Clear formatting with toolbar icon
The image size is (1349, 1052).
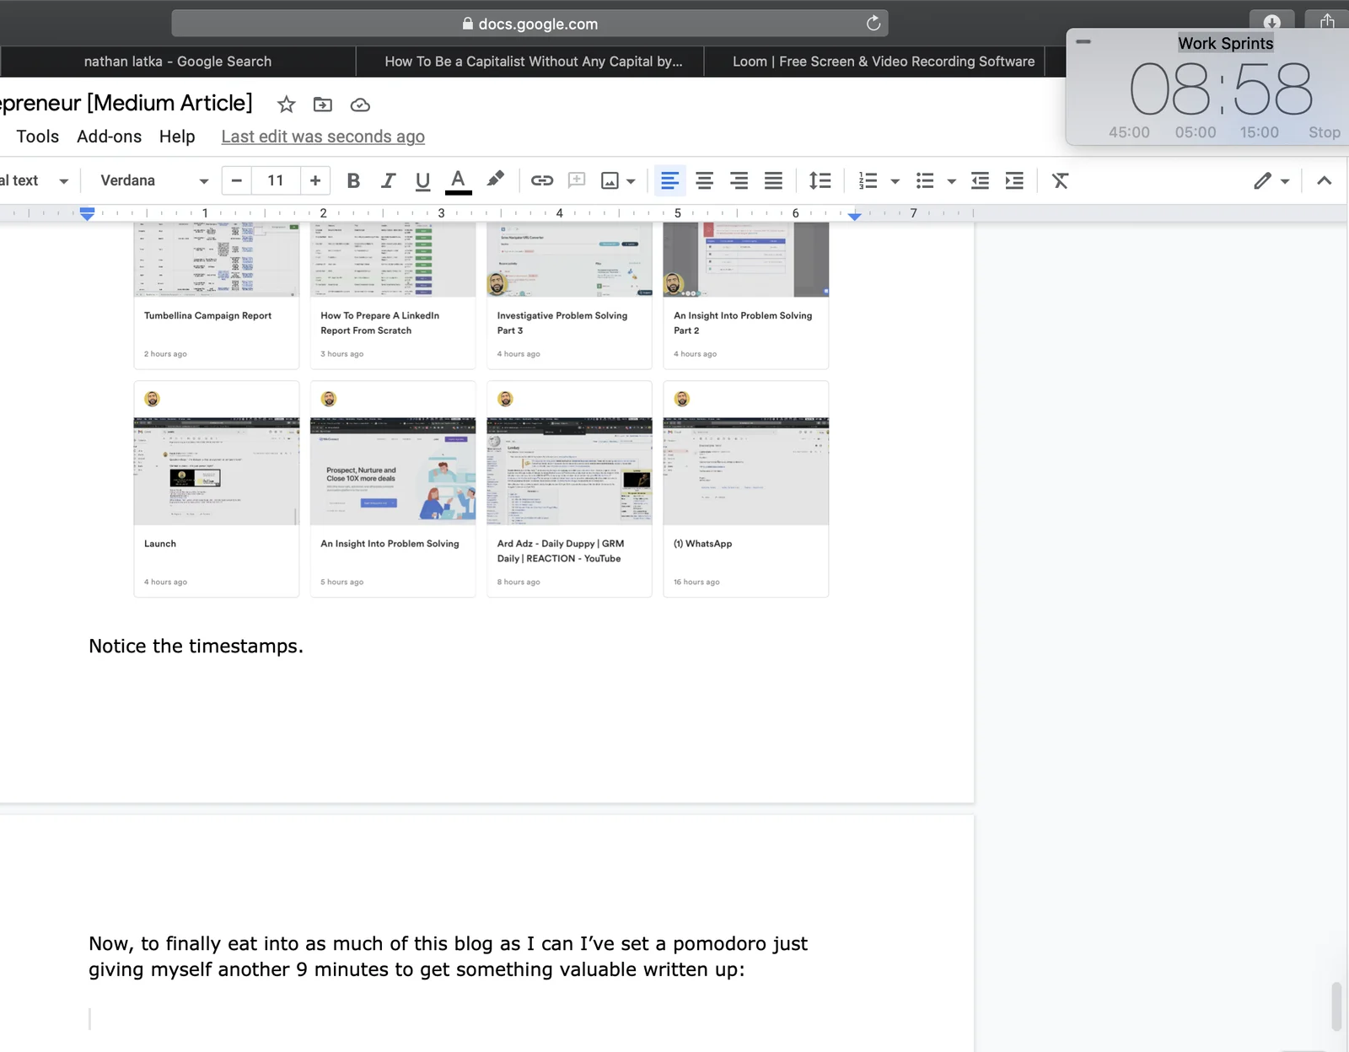(x=1060, y=180)
